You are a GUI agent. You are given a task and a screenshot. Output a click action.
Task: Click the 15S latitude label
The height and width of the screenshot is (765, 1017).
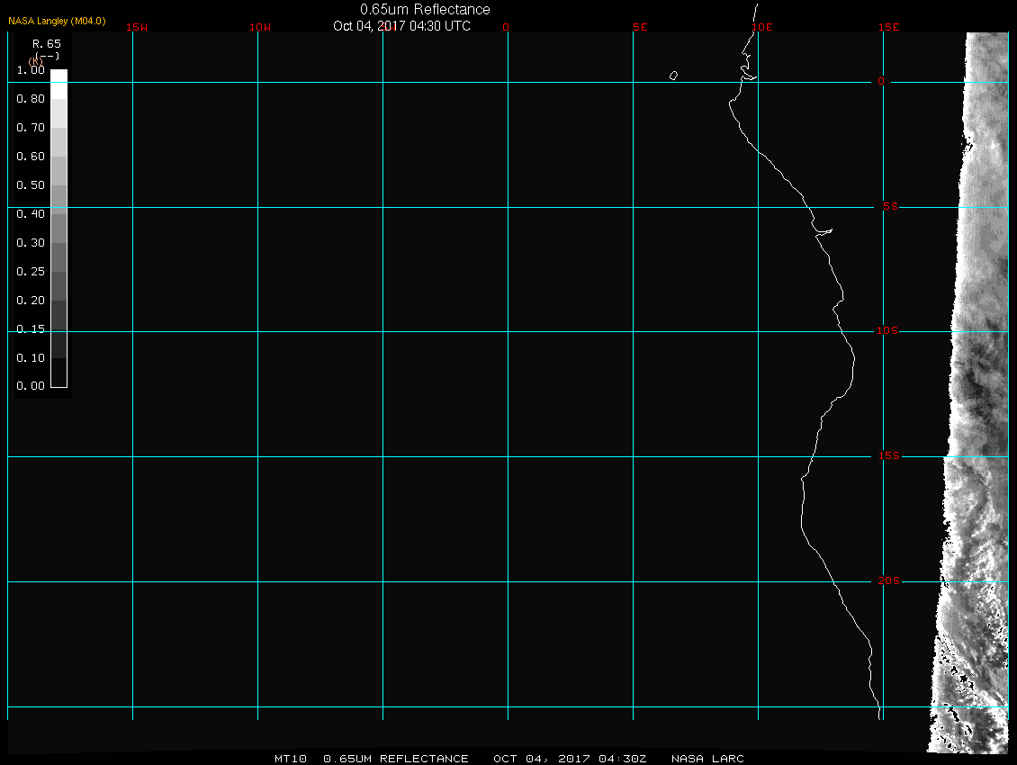pyautogui.click(x=889, y=456)
